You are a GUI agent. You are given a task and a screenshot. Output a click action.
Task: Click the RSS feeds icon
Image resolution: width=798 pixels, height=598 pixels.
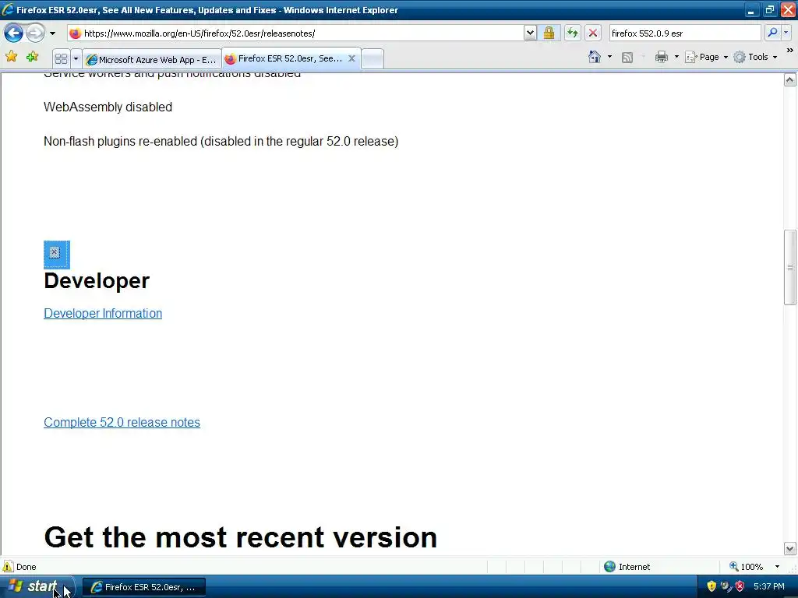click(x=627, y=57)
